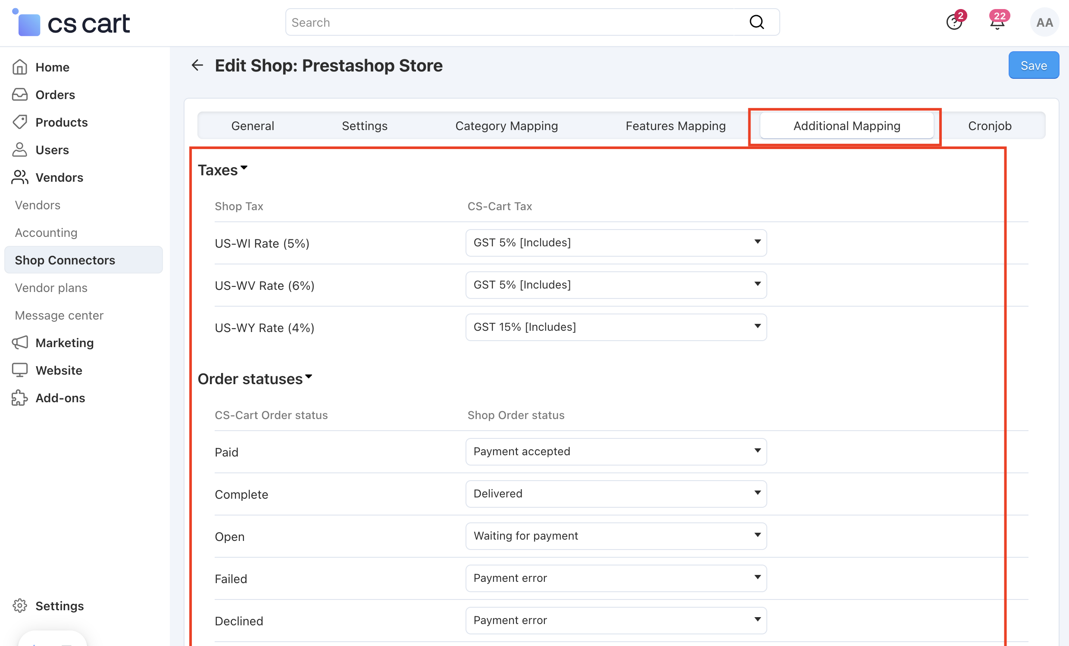Open the Cronjob tab
Image resolution: width=1069 pixels, height=646 pixels.
click(990, 126)
